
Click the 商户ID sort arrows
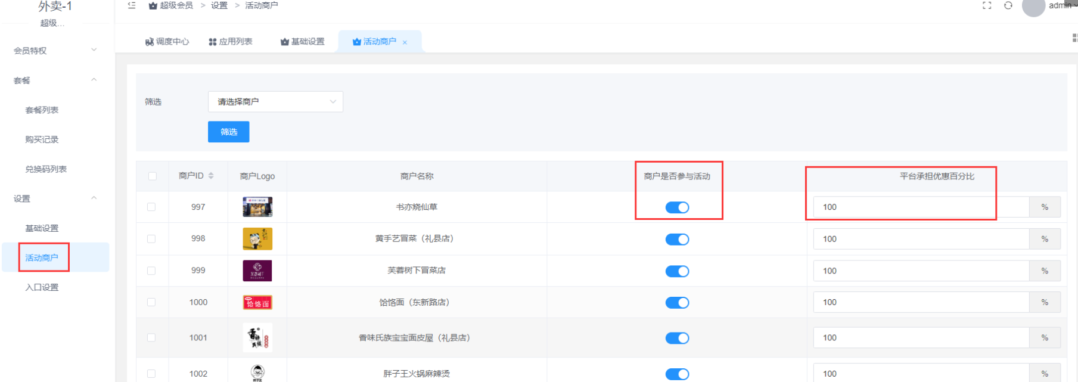[211, 176]
